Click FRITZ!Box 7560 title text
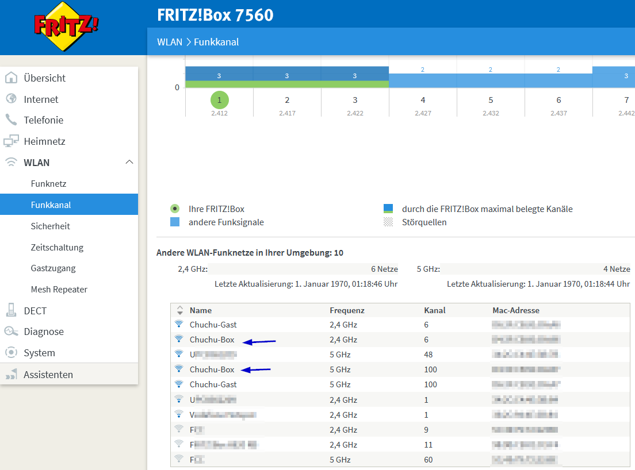 coord(215,15)
